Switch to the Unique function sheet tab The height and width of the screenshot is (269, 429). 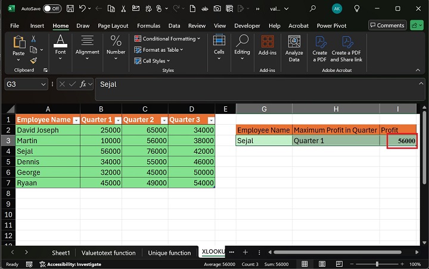(169, 252)
